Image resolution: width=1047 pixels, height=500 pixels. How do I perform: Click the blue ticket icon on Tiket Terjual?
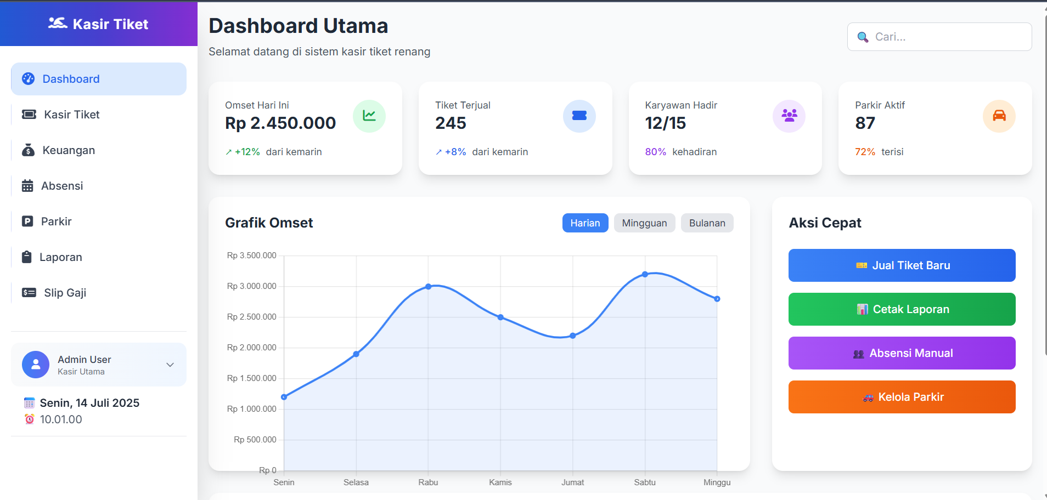(579, 116)
